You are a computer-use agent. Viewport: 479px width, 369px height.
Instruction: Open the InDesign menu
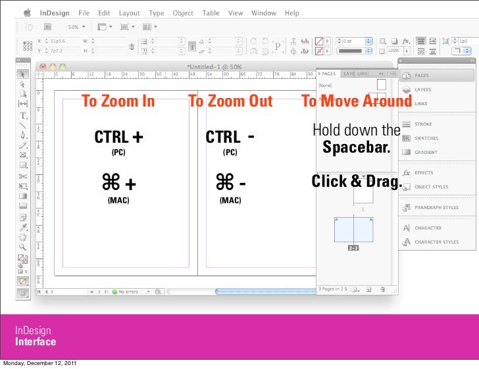55,13
